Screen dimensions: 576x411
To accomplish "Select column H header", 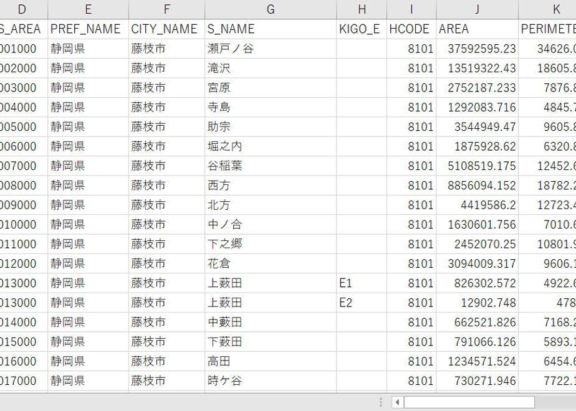I will (362, 9).
